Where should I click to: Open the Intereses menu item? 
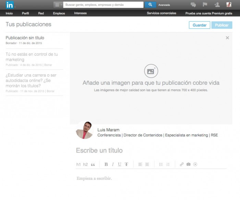[80, 13]
